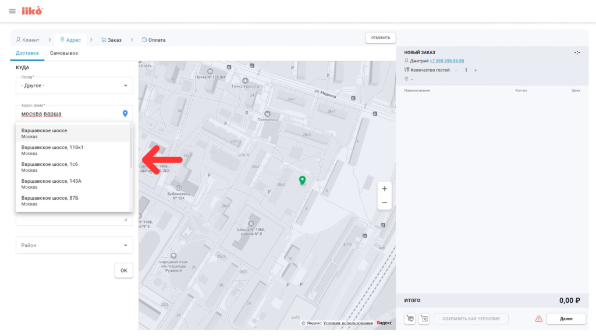Click the red warning triangle icon

539,319
